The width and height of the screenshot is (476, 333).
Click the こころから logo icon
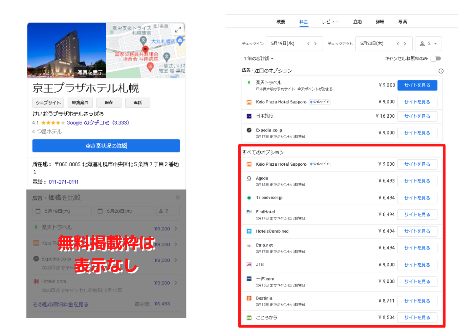pyautogui.click(x=249, y=318)
